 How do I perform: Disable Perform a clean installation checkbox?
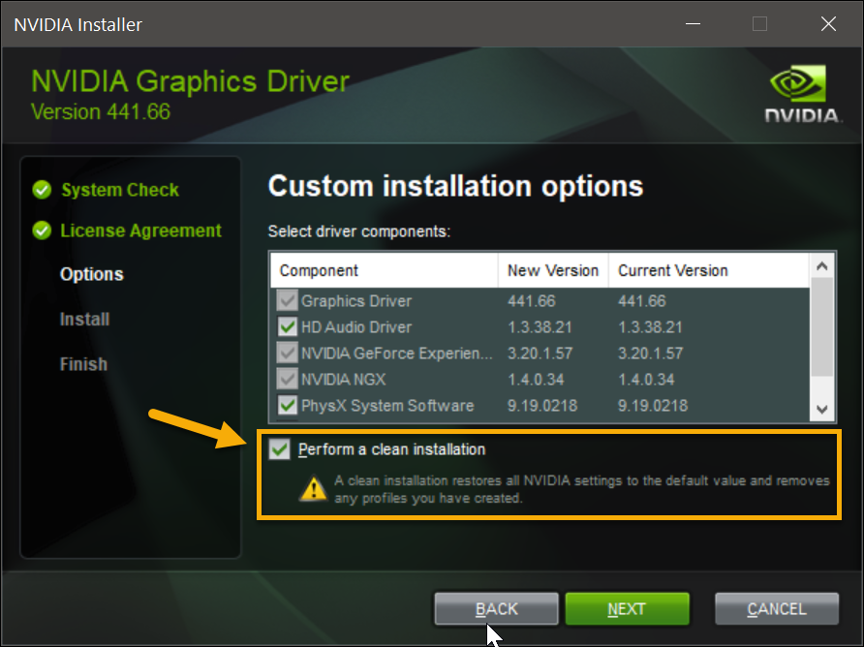(x=279, y=449)
